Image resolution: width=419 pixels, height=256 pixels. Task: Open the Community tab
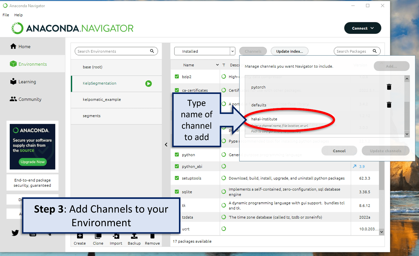pos(33,99)
